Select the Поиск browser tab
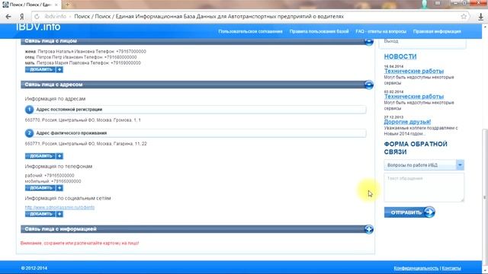Viewport: 488px width, 274px height. point(30,5)
